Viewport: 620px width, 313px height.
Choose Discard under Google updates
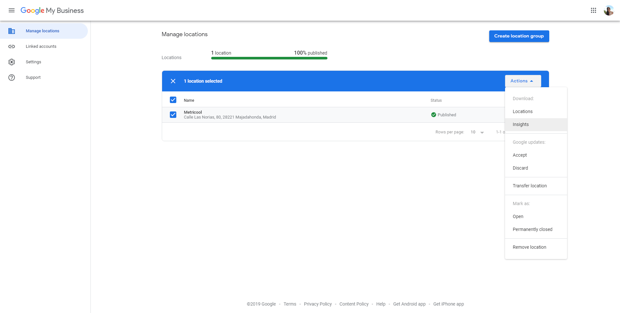[536, 168]
